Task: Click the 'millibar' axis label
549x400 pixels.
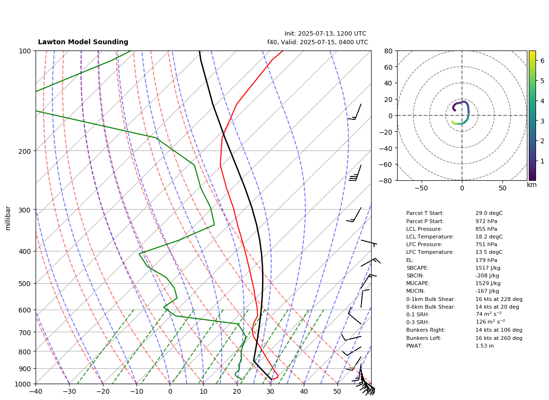Action: point(8,218)
